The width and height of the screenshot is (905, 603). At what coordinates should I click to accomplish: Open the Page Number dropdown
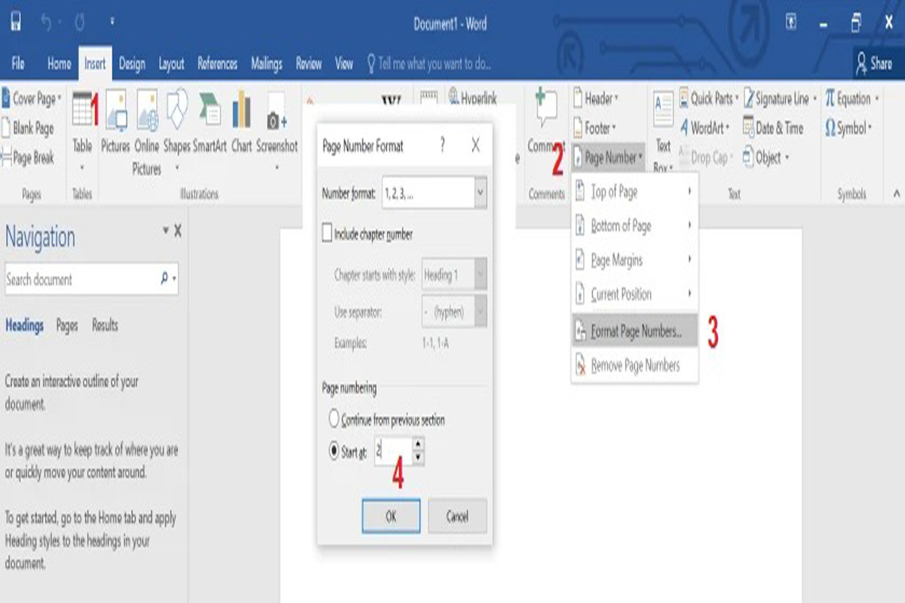pos(609,158)
